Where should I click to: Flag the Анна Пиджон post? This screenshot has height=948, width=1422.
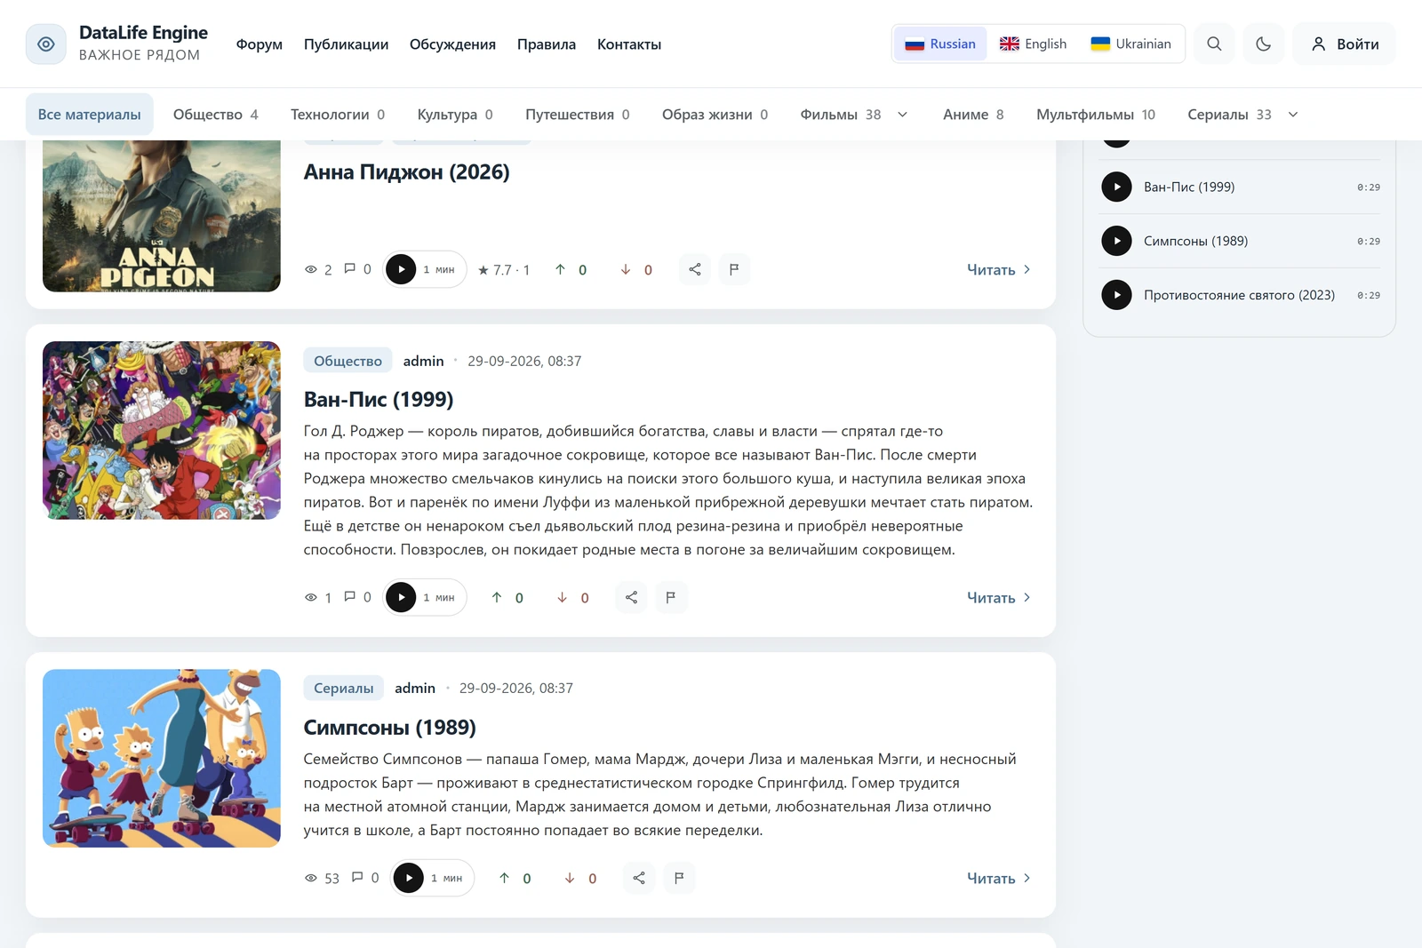click(734, 269)
